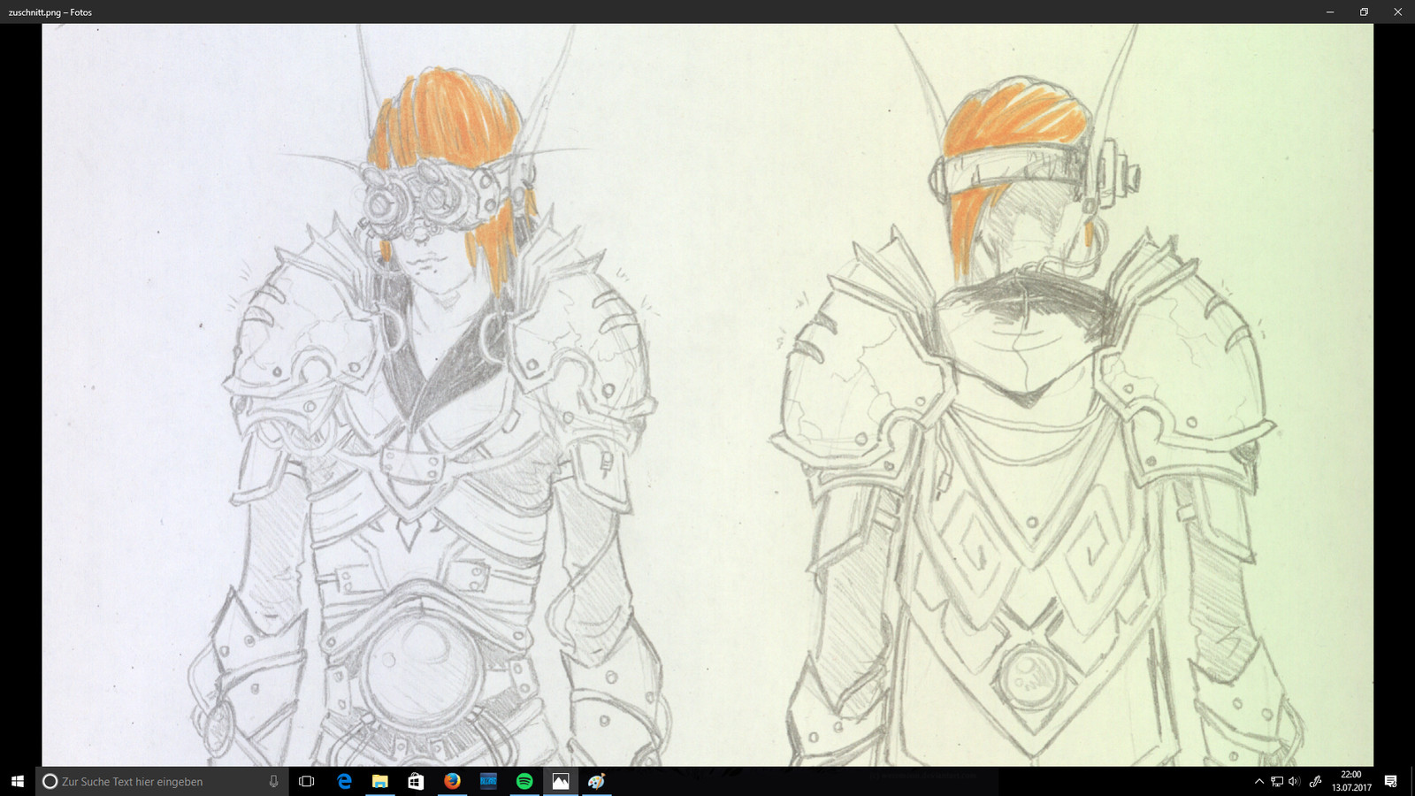Open File Explorer from the taskbar
This screenshot has width=1415, height=796.
pyautogui.click(x=380, y=781)
